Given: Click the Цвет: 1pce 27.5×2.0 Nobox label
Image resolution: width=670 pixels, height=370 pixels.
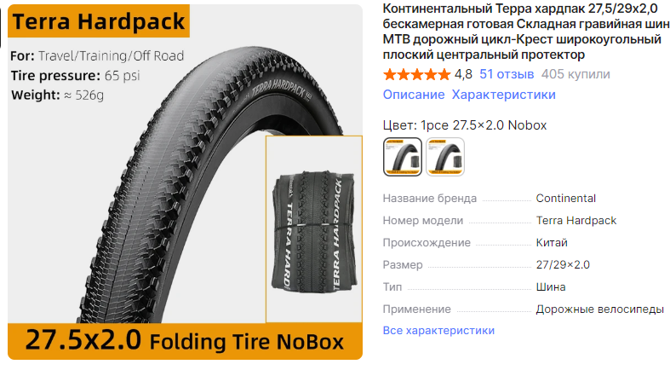Looking at the screenshot, I should tap(465, 125).
